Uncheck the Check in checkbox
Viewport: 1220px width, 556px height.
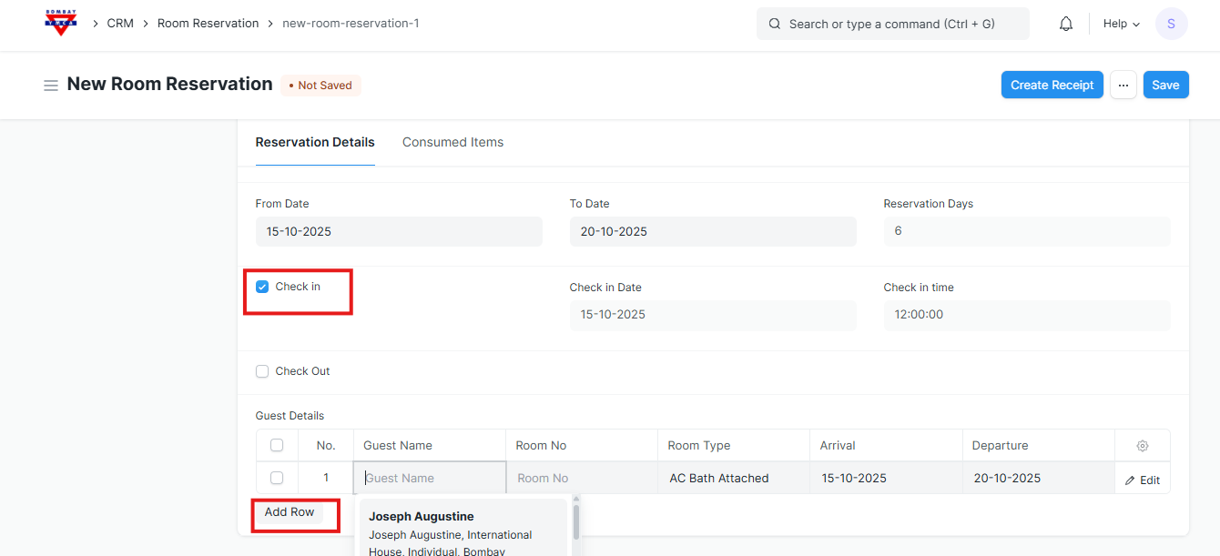(x=262, y=287)
